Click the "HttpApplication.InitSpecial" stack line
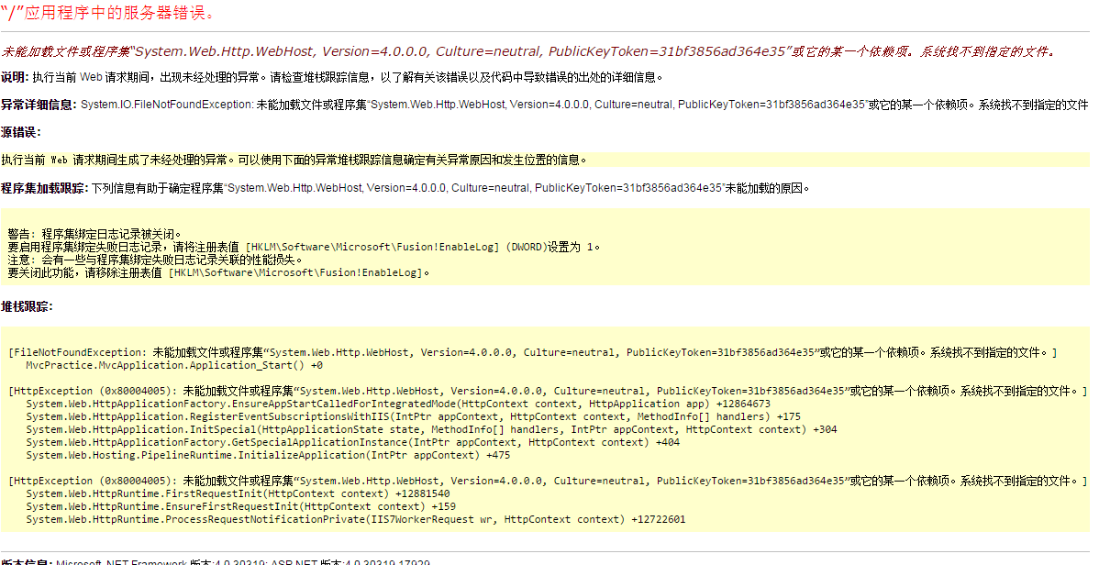The width and height of the screenshot is (1099, 565). [432, 429]
